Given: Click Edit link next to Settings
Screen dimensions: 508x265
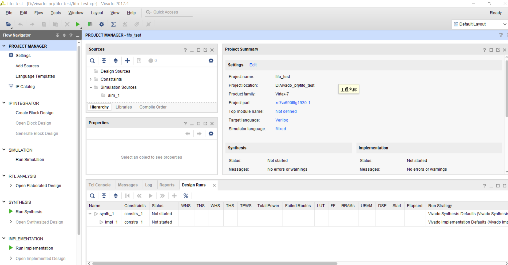Looking at the screenshot, I should [x=253, y=65].
